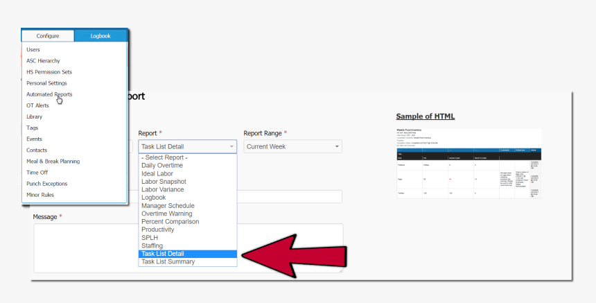Expand the Report dropdown showing Task List Detail

tap(187, 146)
